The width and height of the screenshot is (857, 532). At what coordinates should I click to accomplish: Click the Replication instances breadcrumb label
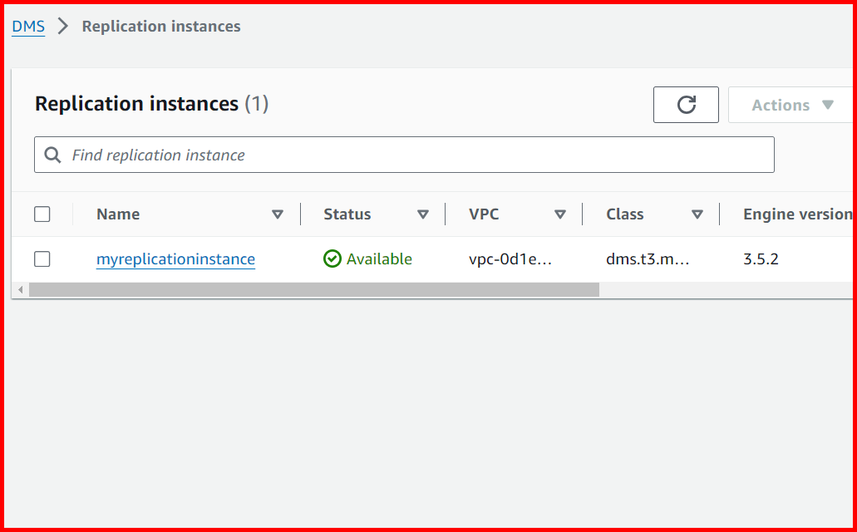pyautogui.click(x=160, y=26)
